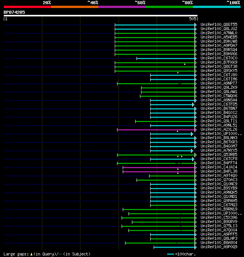
Task: Click the Large gaps legend text
Action: click(47, 254)
